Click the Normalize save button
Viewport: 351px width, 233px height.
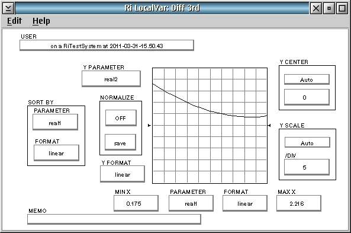120,143
